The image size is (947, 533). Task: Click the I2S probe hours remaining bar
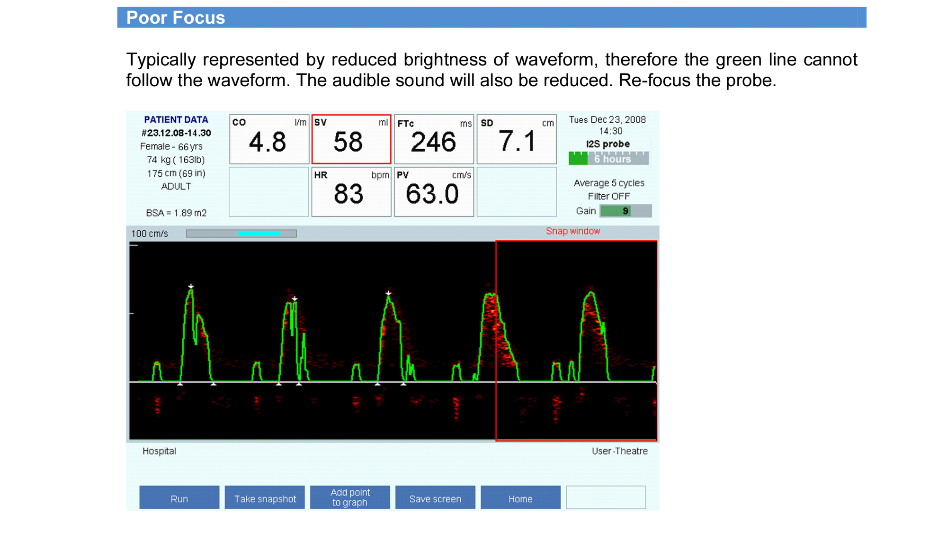click(608, 158)
